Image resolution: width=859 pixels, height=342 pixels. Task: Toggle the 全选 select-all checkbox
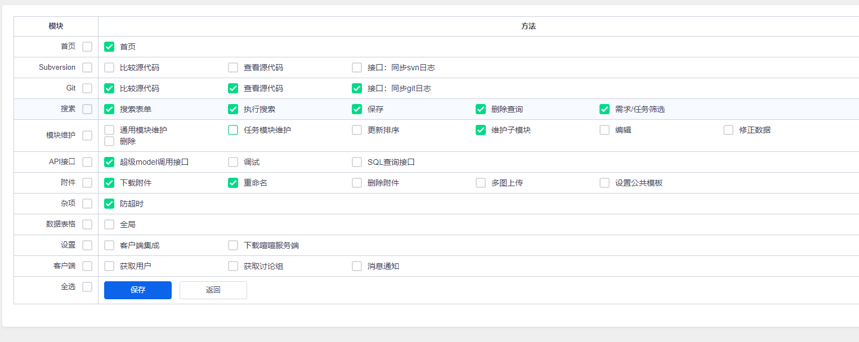pyautogui.click(x=87, y=287)
